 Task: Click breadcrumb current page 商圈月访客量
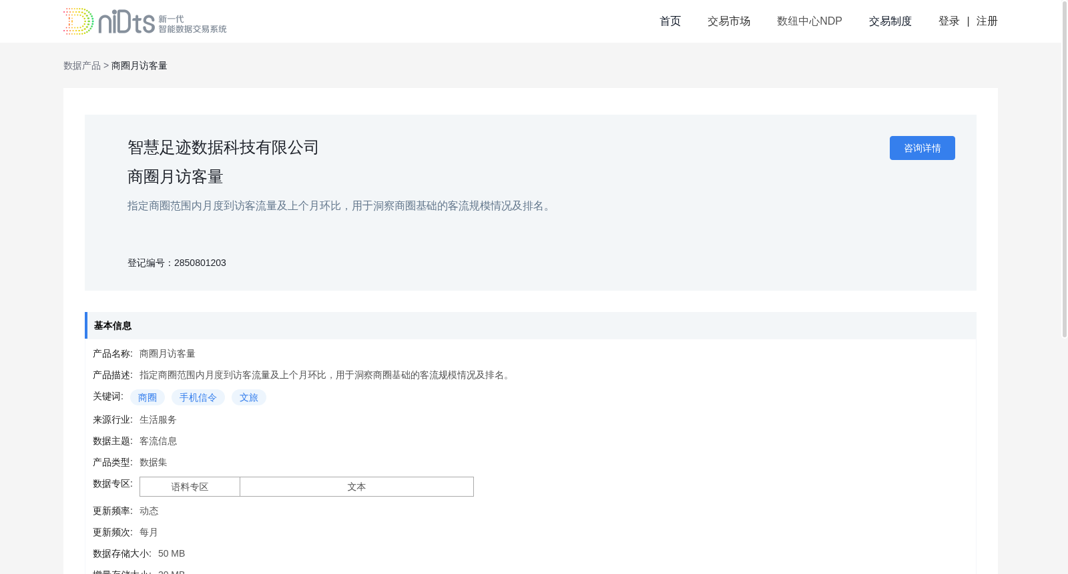(x=139, y=65)
